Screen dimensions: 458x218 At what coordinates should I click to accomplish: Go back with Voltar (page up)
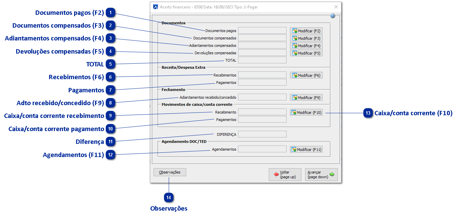pyautogui.click(x=285, y=175)
